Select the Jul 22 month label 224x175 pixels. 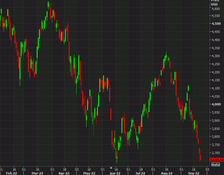[140, 173]
